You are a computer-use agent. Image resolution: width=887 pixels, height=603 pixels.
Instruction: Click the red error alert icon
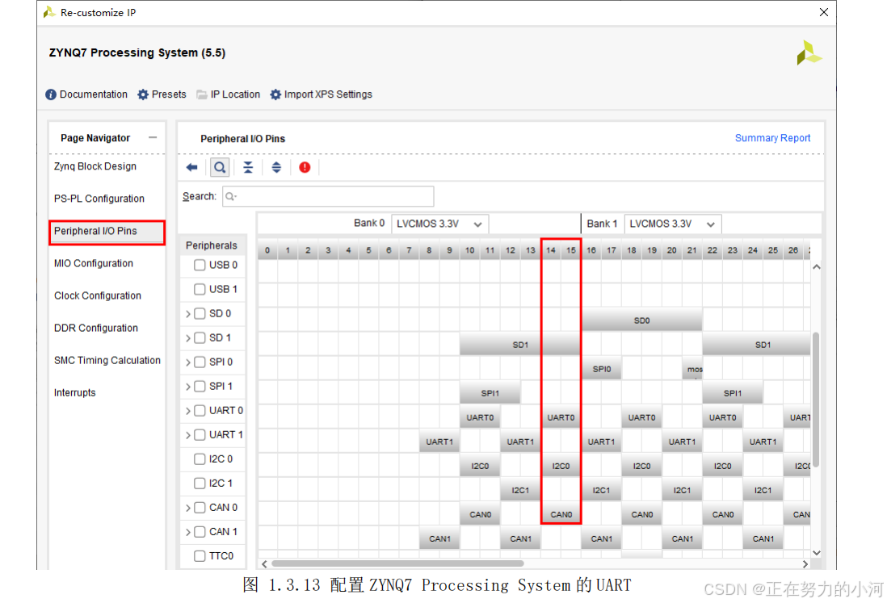click(x=305, y=167)
